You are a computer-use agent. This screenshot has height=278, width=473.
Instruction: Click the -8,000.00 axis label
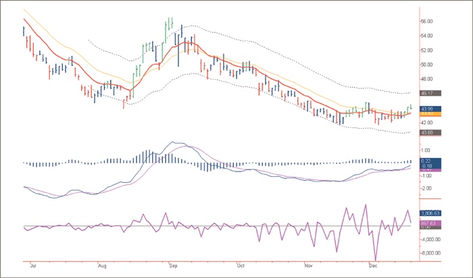pyautogui.click(x=432, y=253)
